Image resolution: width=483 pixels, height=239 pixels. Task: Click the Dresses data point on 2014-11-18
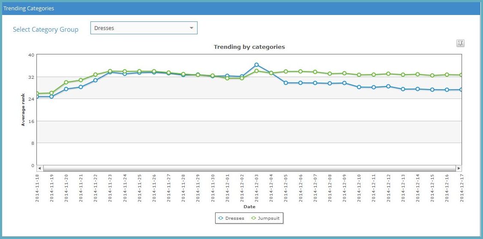point(37,97)
